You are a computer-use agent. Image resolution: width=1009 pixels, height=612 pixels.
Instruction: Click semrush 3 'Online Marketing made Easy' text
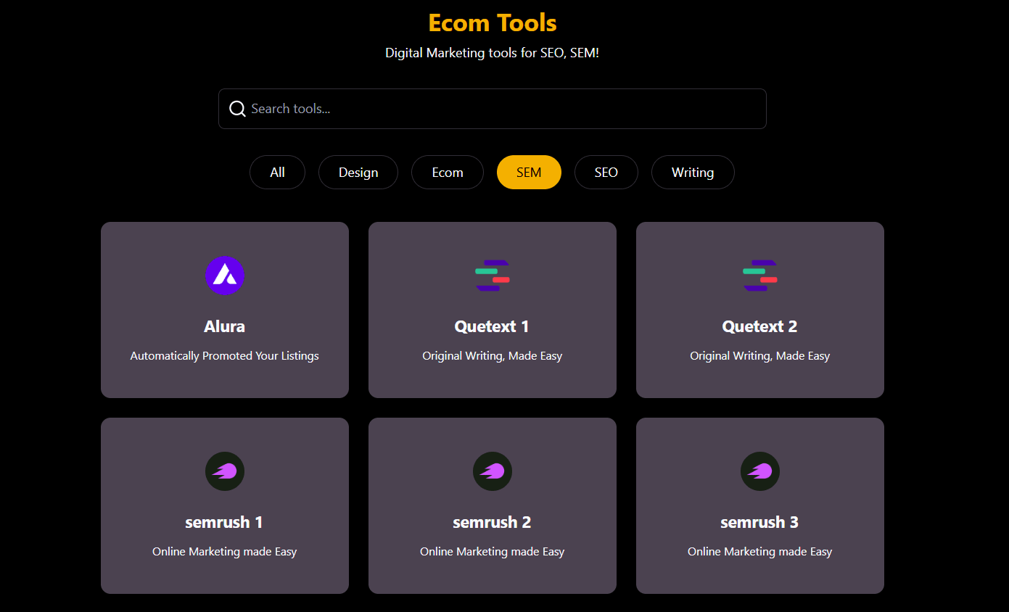760,552
